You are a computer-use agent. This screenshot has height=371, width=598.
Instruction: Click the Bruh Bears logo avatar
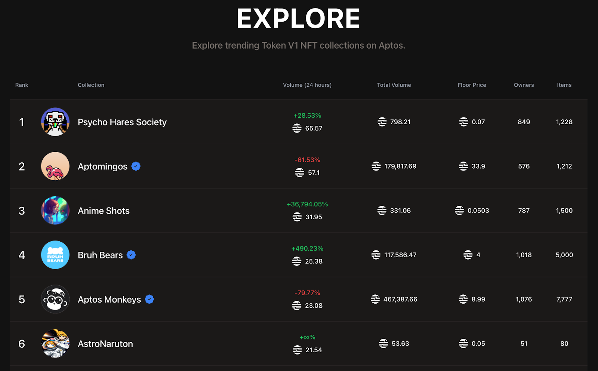click(55, 255)
